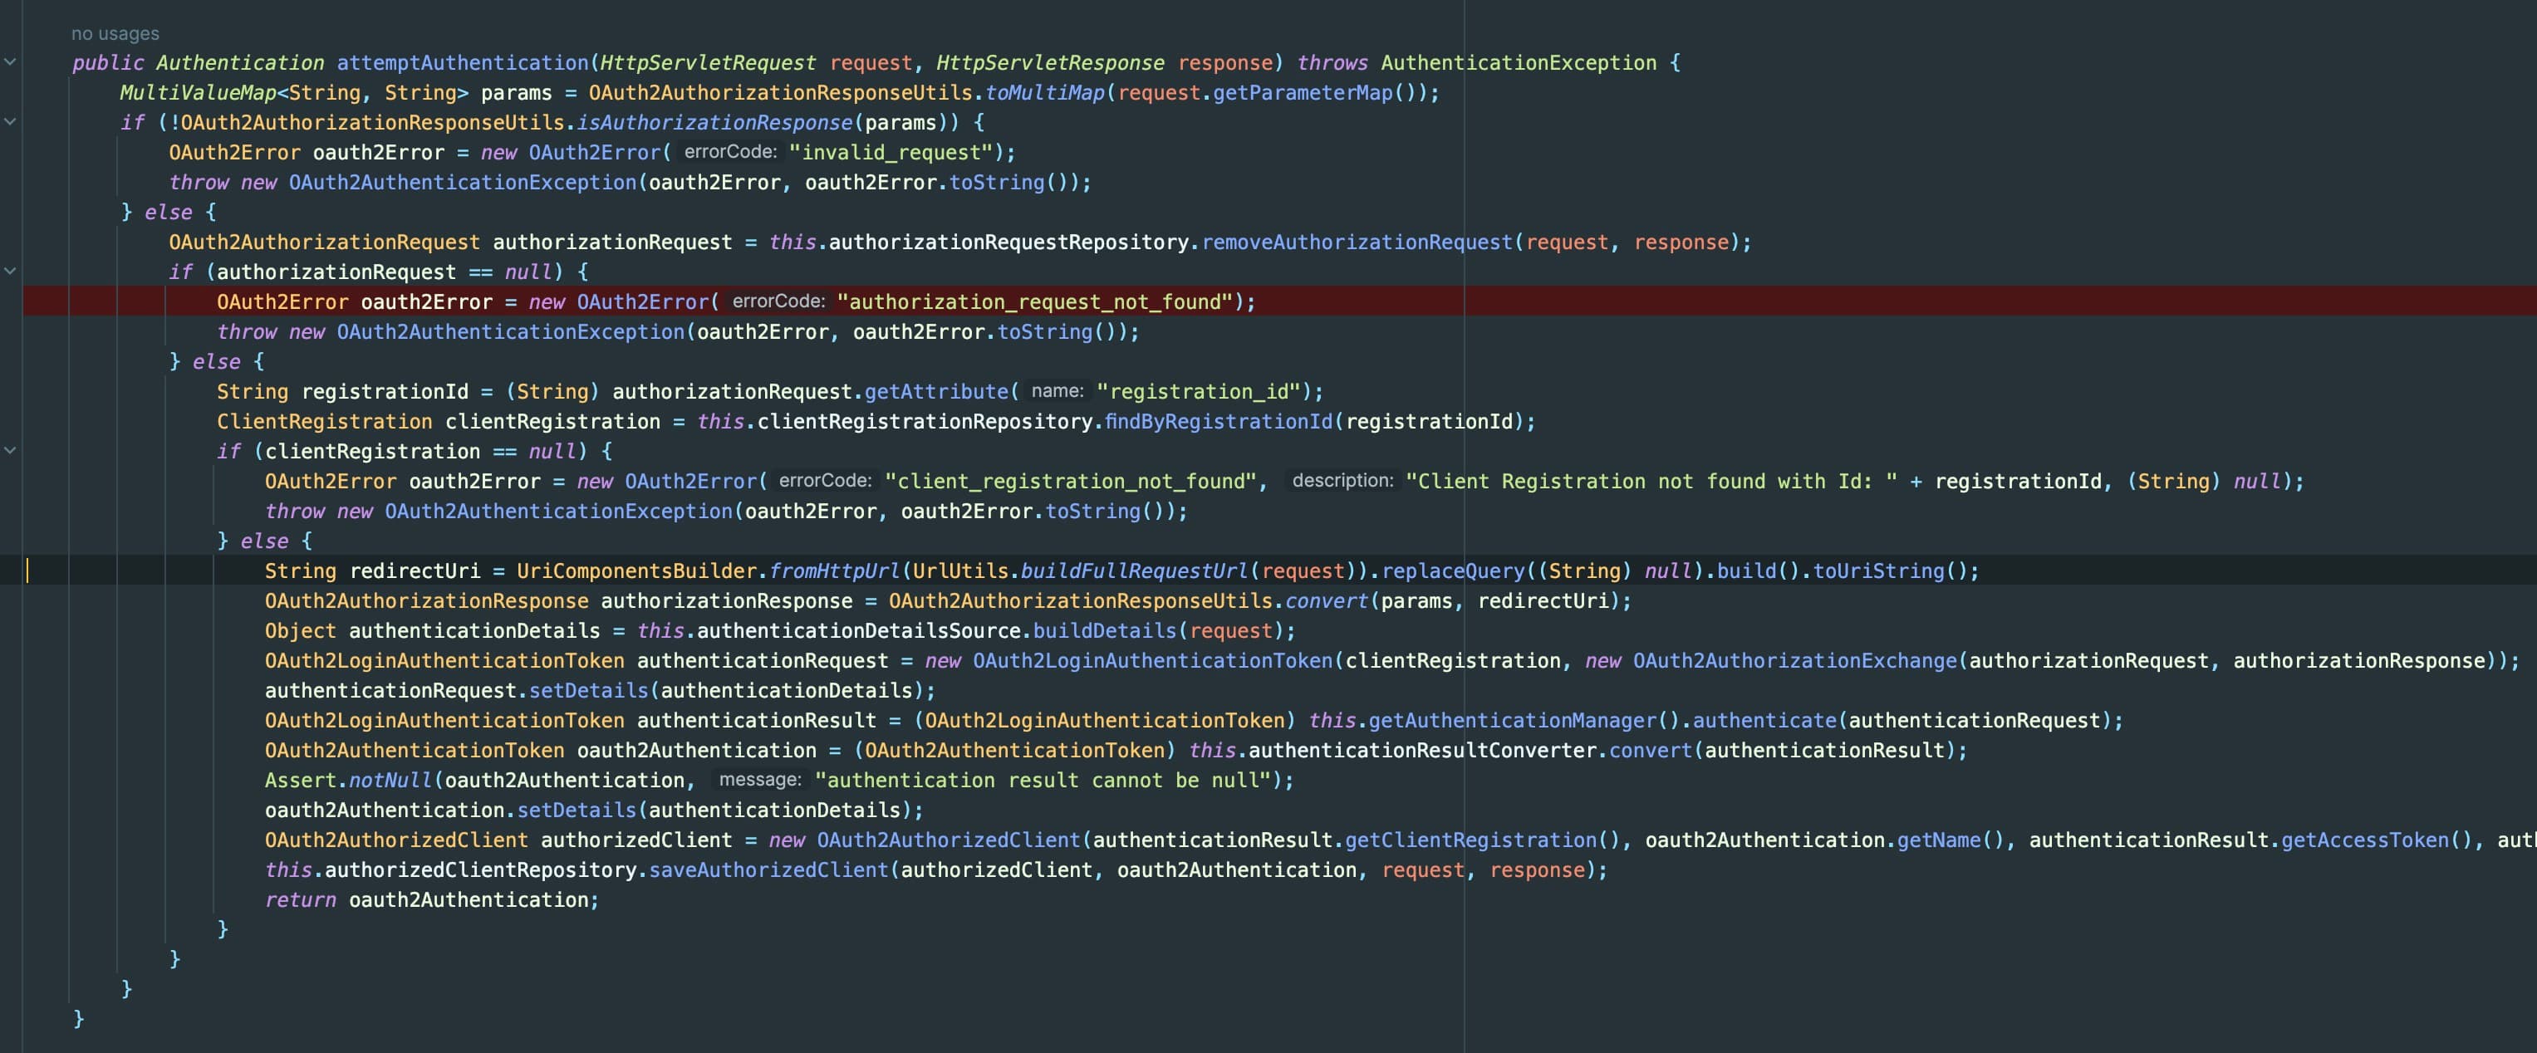The width and height of the screenshot is (2537, 1053).
Task: Place cursor on return oauth2Authentication statement
Action: point(431,899)
